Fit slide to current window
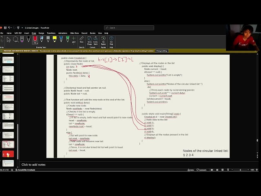 click(257, 170)
